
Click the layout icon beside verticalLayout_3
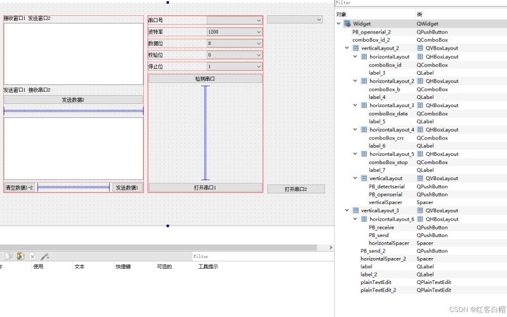click(x=356, y=210)
